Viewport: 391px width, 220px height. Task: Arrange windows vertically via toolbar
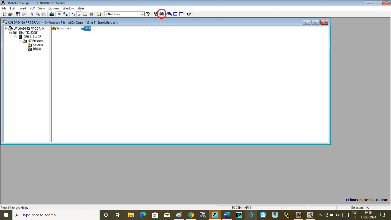tap(181, 14)
